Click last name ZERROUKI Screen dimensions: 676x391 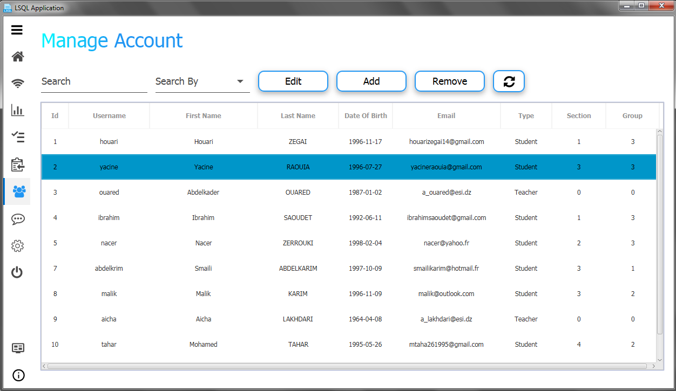(x=298, y=243)
